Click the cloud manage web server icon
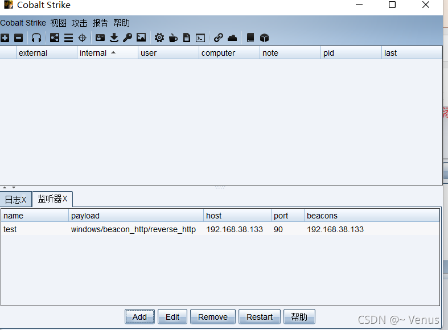Screen dimensions: 448x330 coord(232,38)
